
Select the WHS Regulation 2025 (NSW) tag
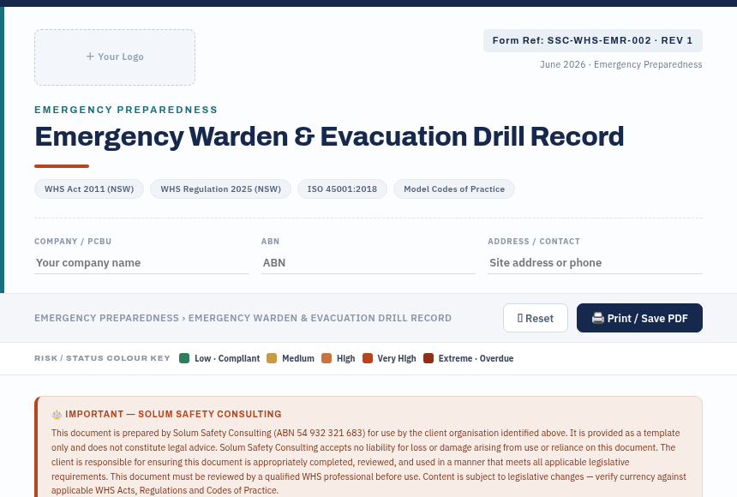220,189
